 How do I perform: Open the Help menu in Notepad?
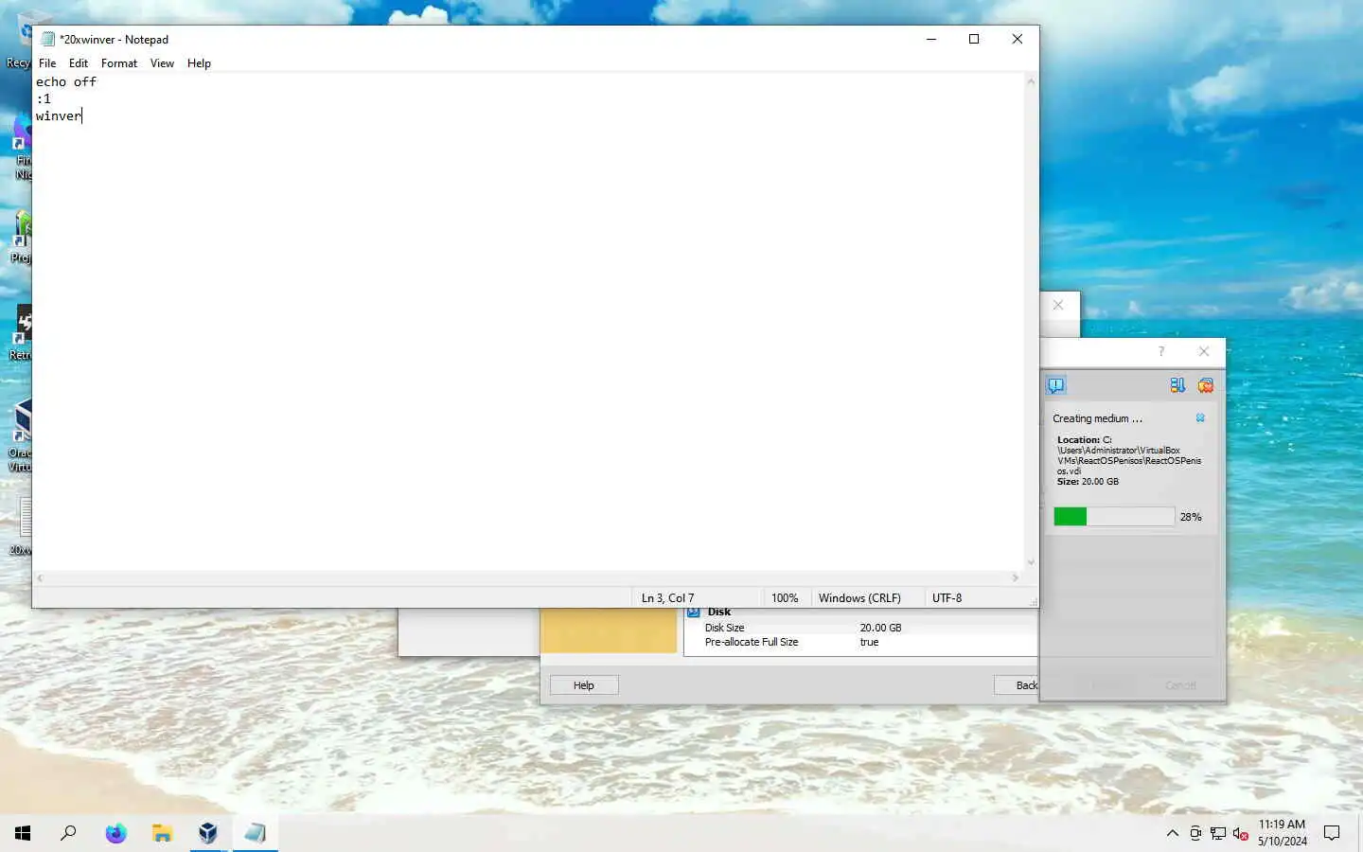click(199, 63)
